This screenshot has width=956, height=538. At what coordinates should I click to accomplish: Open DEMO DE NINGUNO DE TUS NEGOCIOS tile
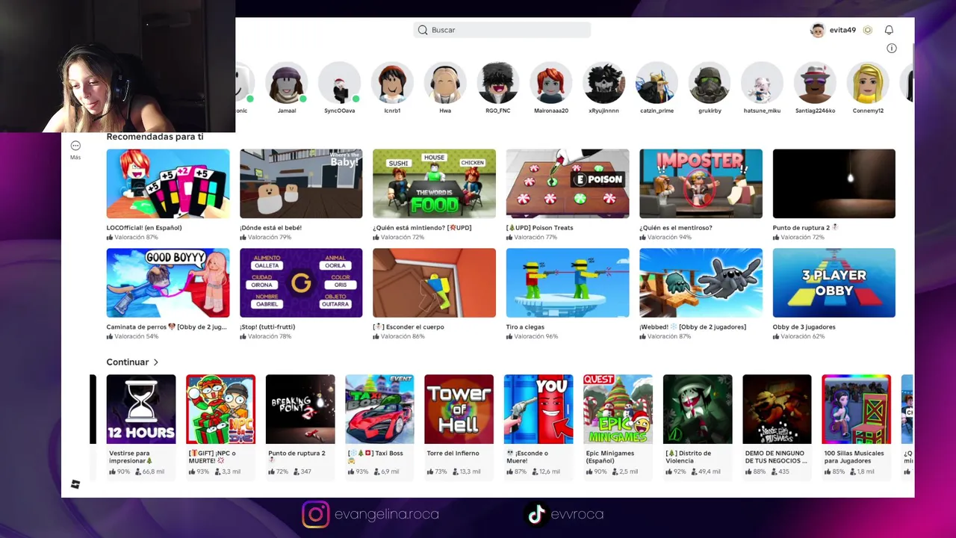(x=777, y=409)
